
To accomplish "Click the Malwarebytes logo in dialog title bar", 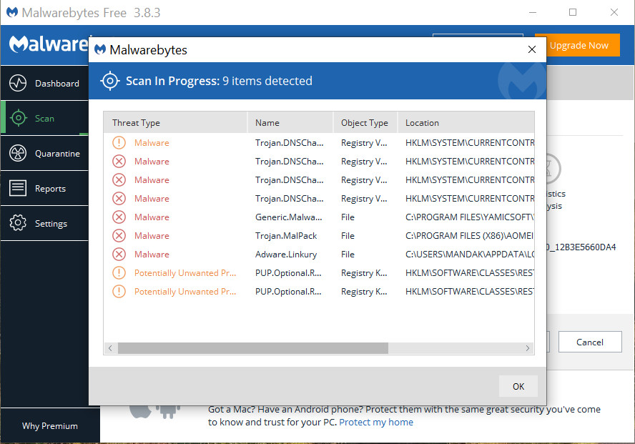I will 99,50.
